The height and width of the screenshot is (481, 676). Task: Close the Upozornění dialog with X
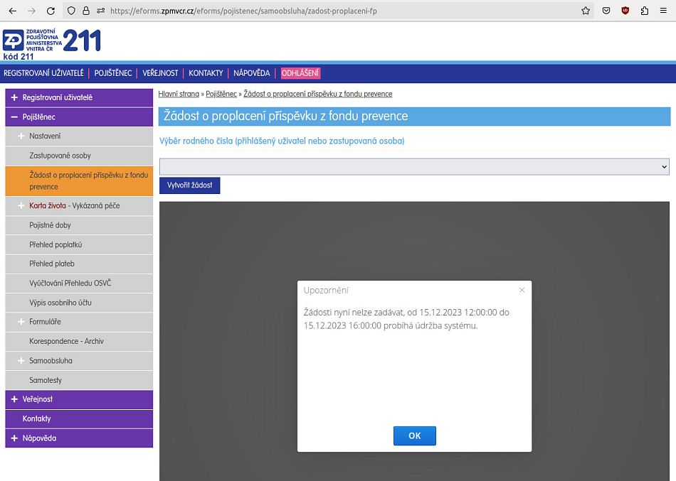[522, 290]
